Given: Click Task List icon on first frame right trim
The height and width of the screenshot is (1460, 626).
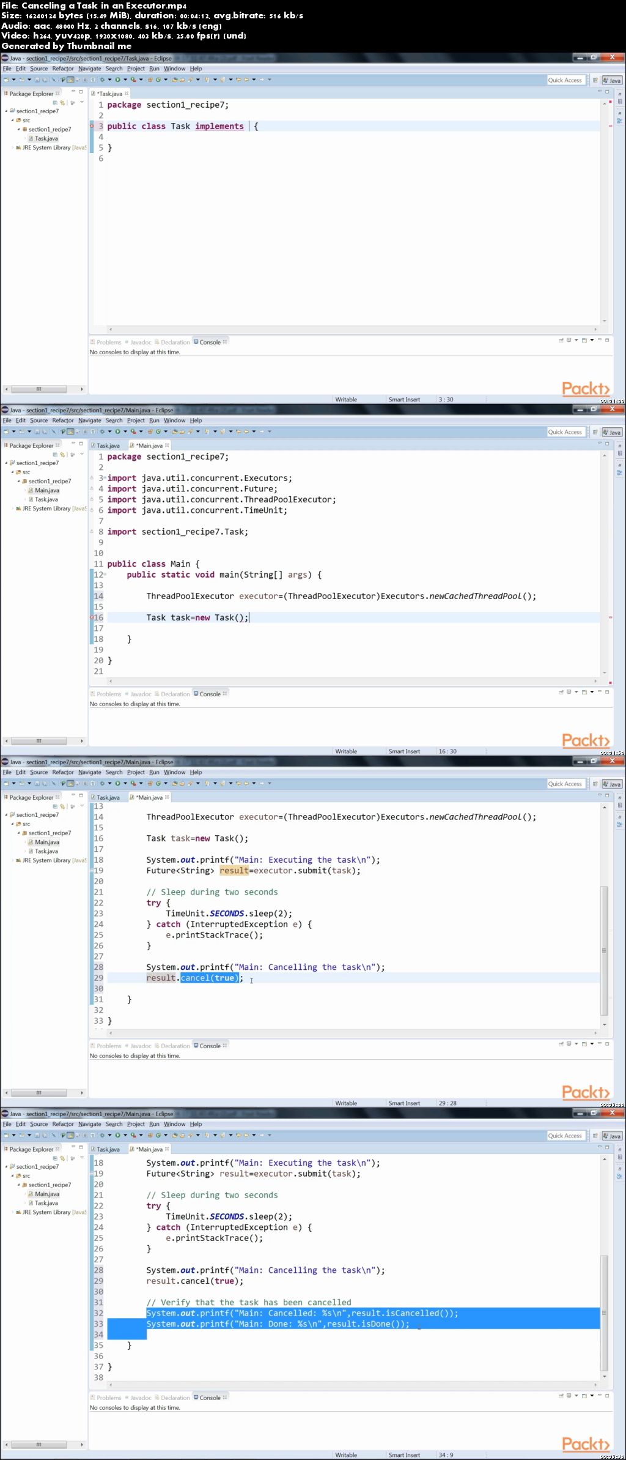Looking at the screenshot, I should [620, 102].
